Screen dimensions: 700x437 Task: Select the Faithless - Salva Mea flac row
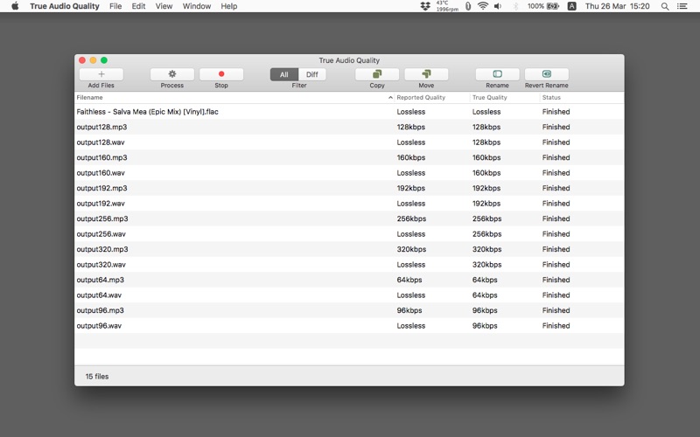coord(349,112)
